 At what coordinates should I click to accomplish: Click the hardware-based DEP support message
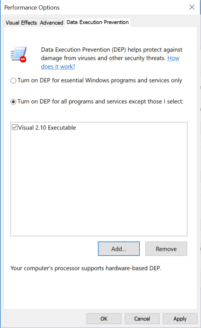[86, 268]
